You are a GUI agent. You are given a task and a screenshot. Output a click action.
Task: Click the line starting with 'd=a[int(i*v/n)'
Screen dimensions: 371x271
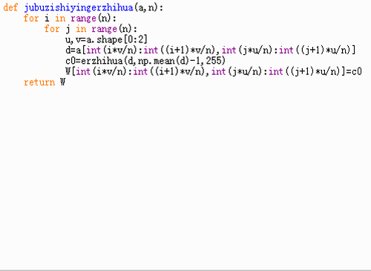click(211, 50)
